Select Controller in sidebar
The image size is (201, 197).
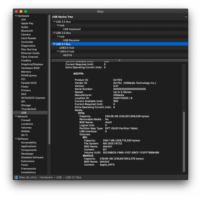pyautogui.click(x=27, y=42)
